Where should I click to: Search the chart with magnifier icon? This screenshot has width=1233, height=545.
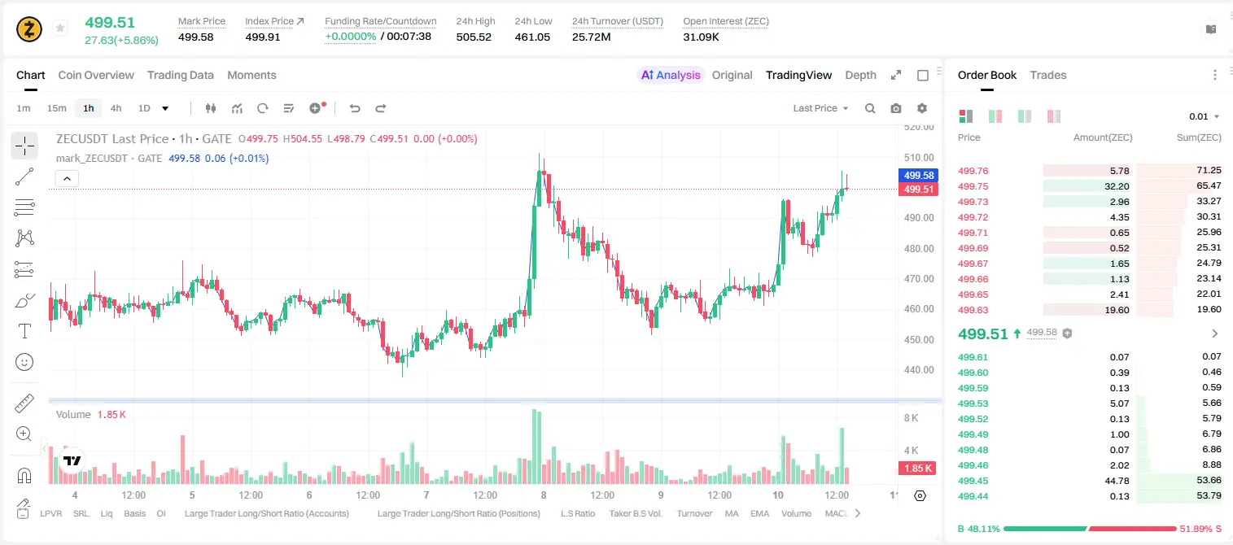pos(870,108)
